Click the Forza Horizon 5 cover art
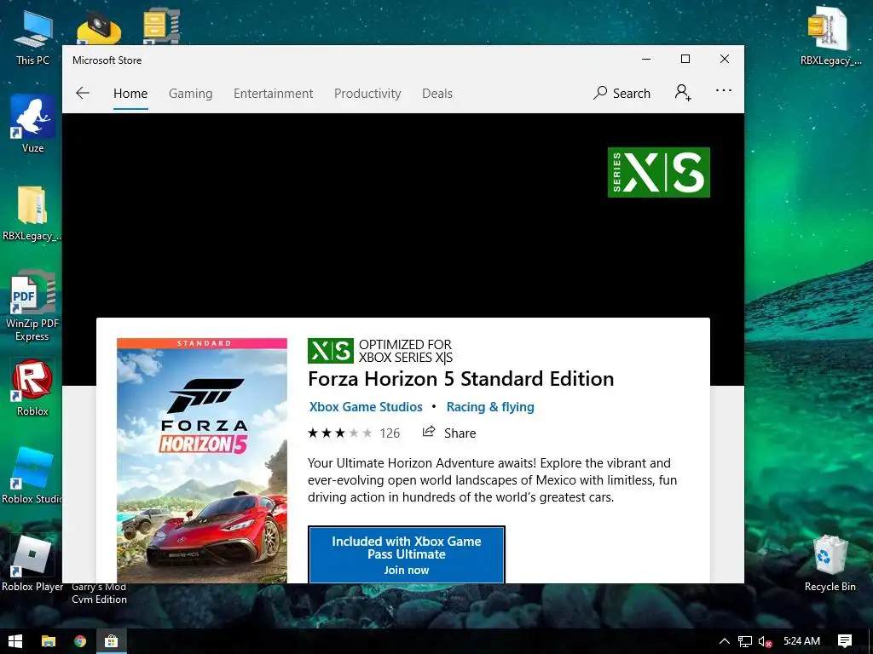The width and height of the screenshot is (873, 654). pyautogui.click(x=202, y=461)
